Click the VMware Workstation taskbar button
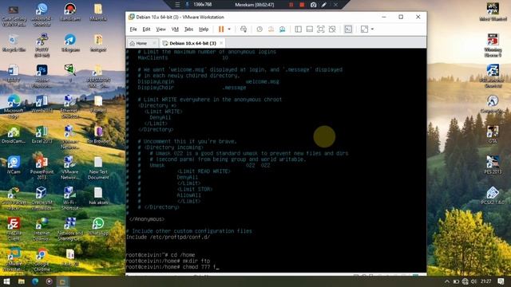Viewport: 511px width, 287px height. pyautogui.click(x=62, y=281)
